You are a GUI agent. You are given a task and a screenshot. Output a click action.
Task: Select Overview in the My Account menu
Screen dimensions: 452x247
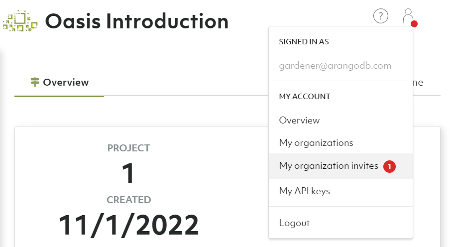[299, 121]
